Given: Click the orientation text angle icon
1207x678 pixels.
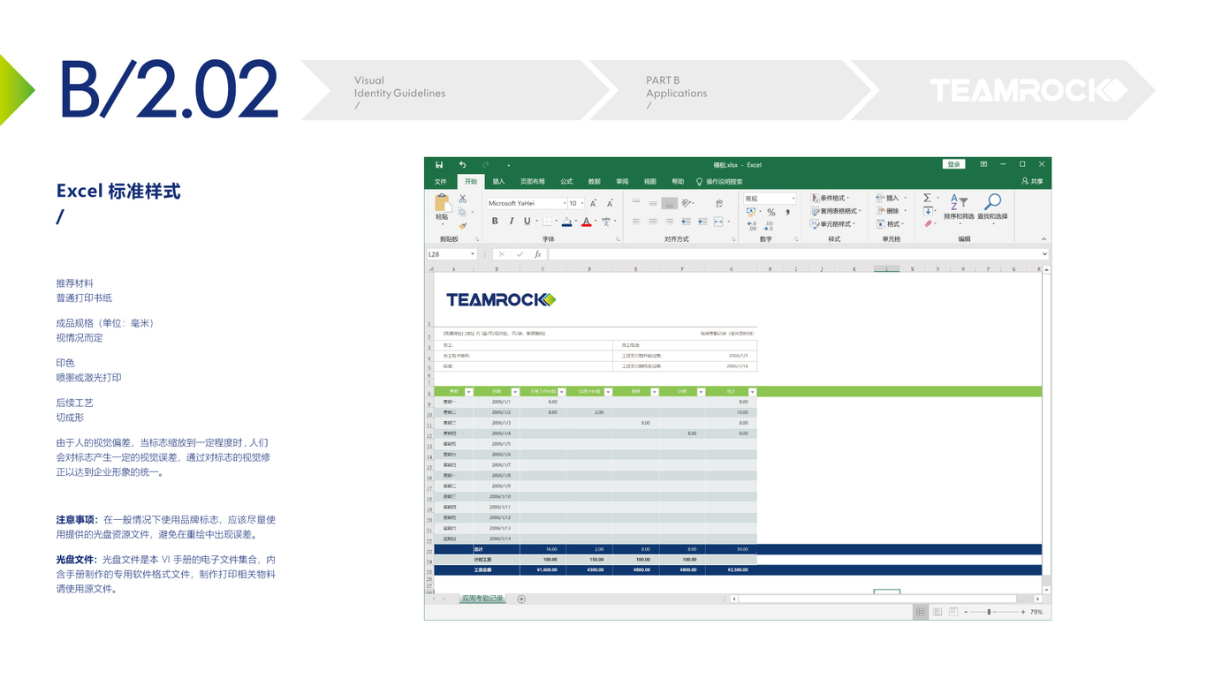Looking at the screenshot, I should (x=687, y=203).
